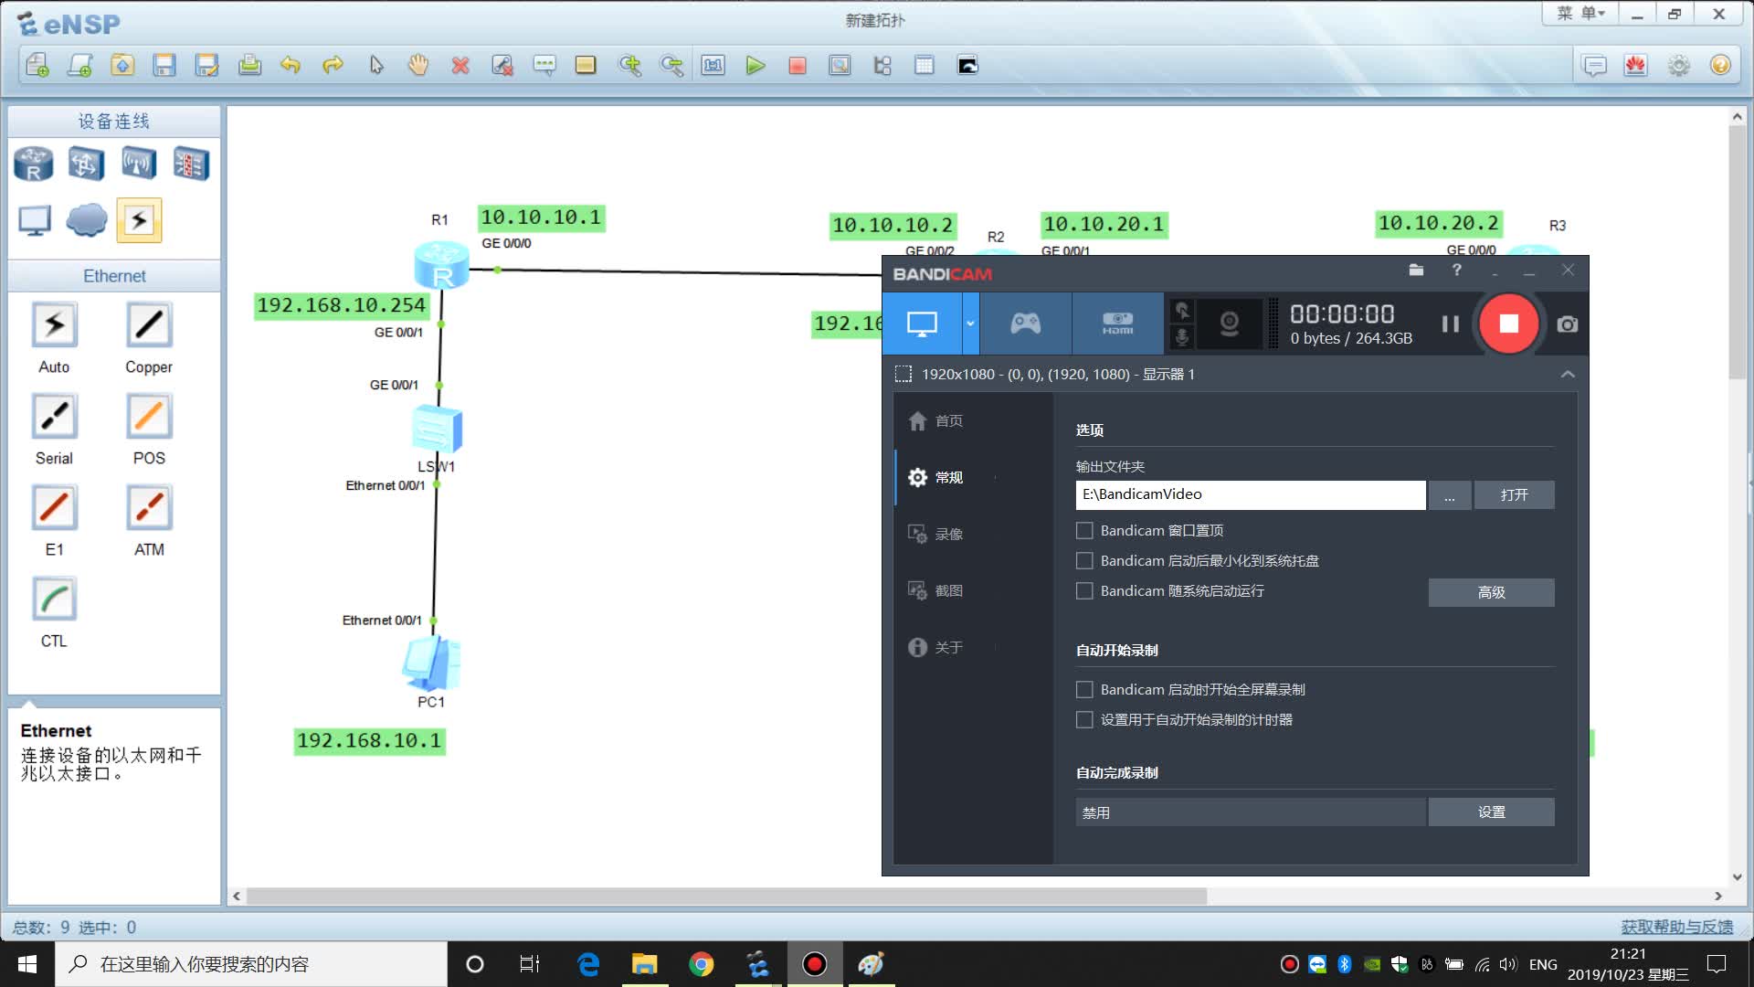
Task: Click the browse ... button for the output folder
Action: (1450, 494)
